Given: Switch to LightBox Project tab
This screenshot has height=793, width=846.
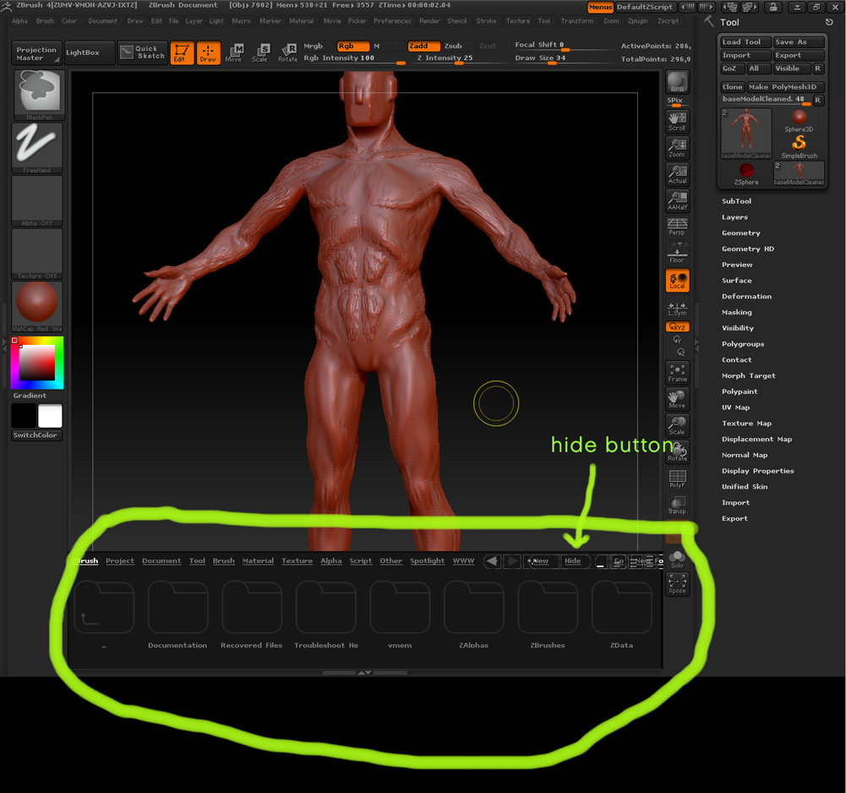Looking at the screenshot, I should (120, 561).
